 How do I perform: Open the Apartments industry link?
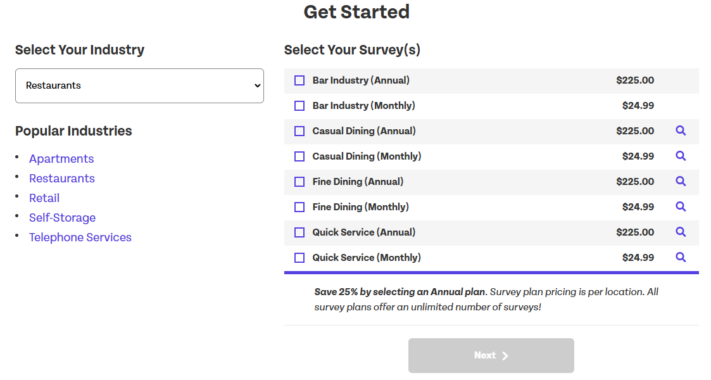(61, 158)
